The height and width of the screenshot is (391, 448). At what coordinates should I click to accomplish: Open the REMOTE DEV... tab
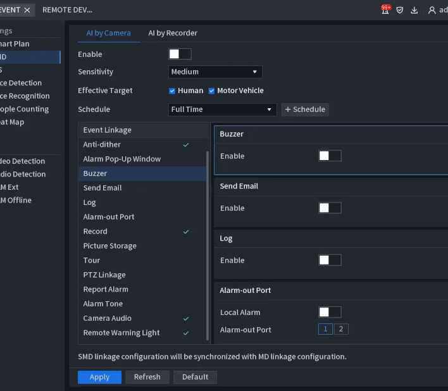[x=67, y=10]
